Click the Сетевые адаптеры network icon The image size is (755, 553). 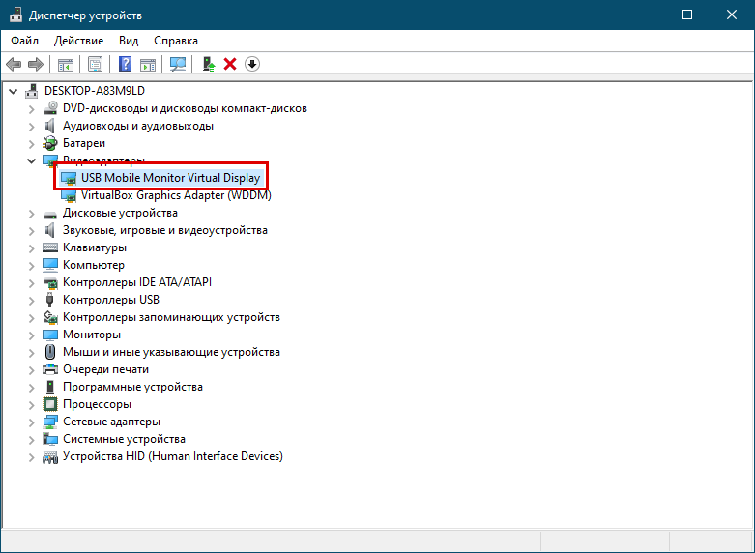pyautogui.click(x=50, y=422)
